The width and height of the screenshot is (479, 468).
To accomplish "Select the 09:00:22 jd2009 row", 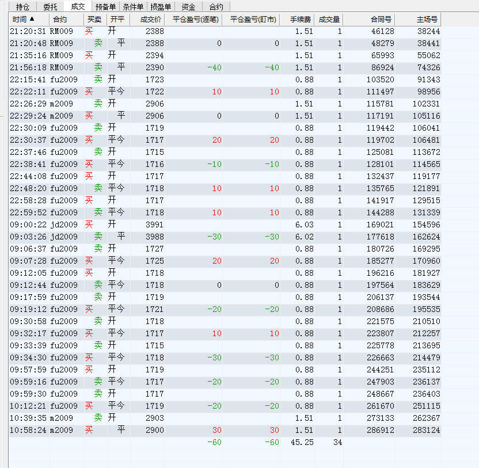I will [225, 225].
